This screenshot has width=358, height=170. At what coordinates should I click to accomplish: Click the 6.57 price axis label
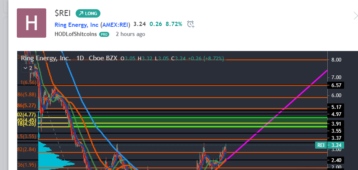[x=336, y=85]
